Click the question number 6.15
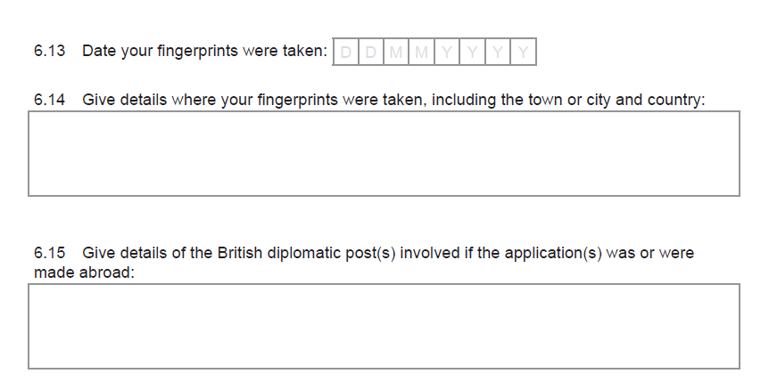Viewport: 769px width, 382px height. pyautogui.click(x=50, y=253)
